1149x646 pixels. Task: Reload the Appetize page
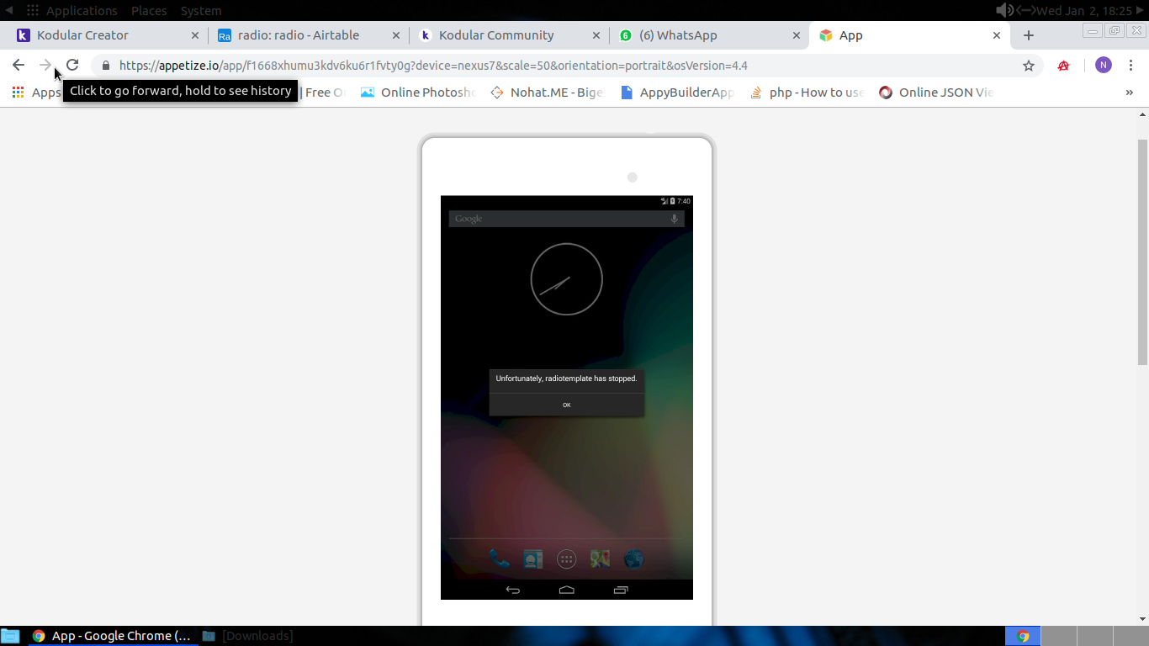(72, 66)
